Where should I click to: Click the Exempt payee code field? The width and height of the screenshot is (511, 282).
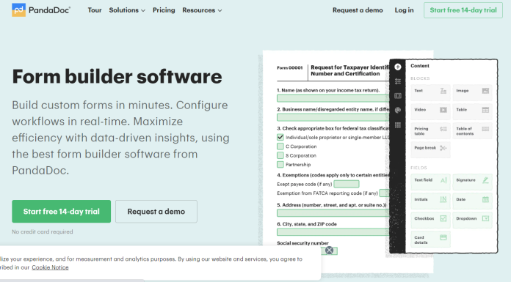[x=347, y=184]
